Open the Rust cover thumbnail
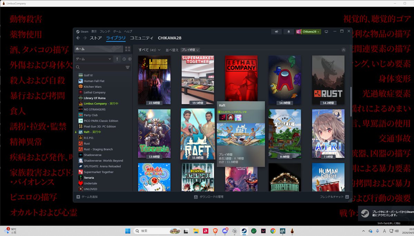 coord(328,80)
